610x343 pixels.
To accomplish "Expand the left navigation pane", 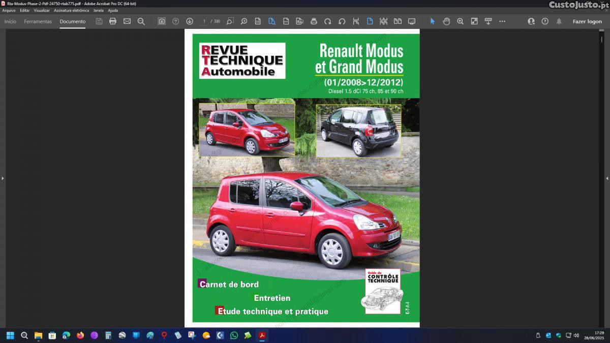I will coord(3,178).
